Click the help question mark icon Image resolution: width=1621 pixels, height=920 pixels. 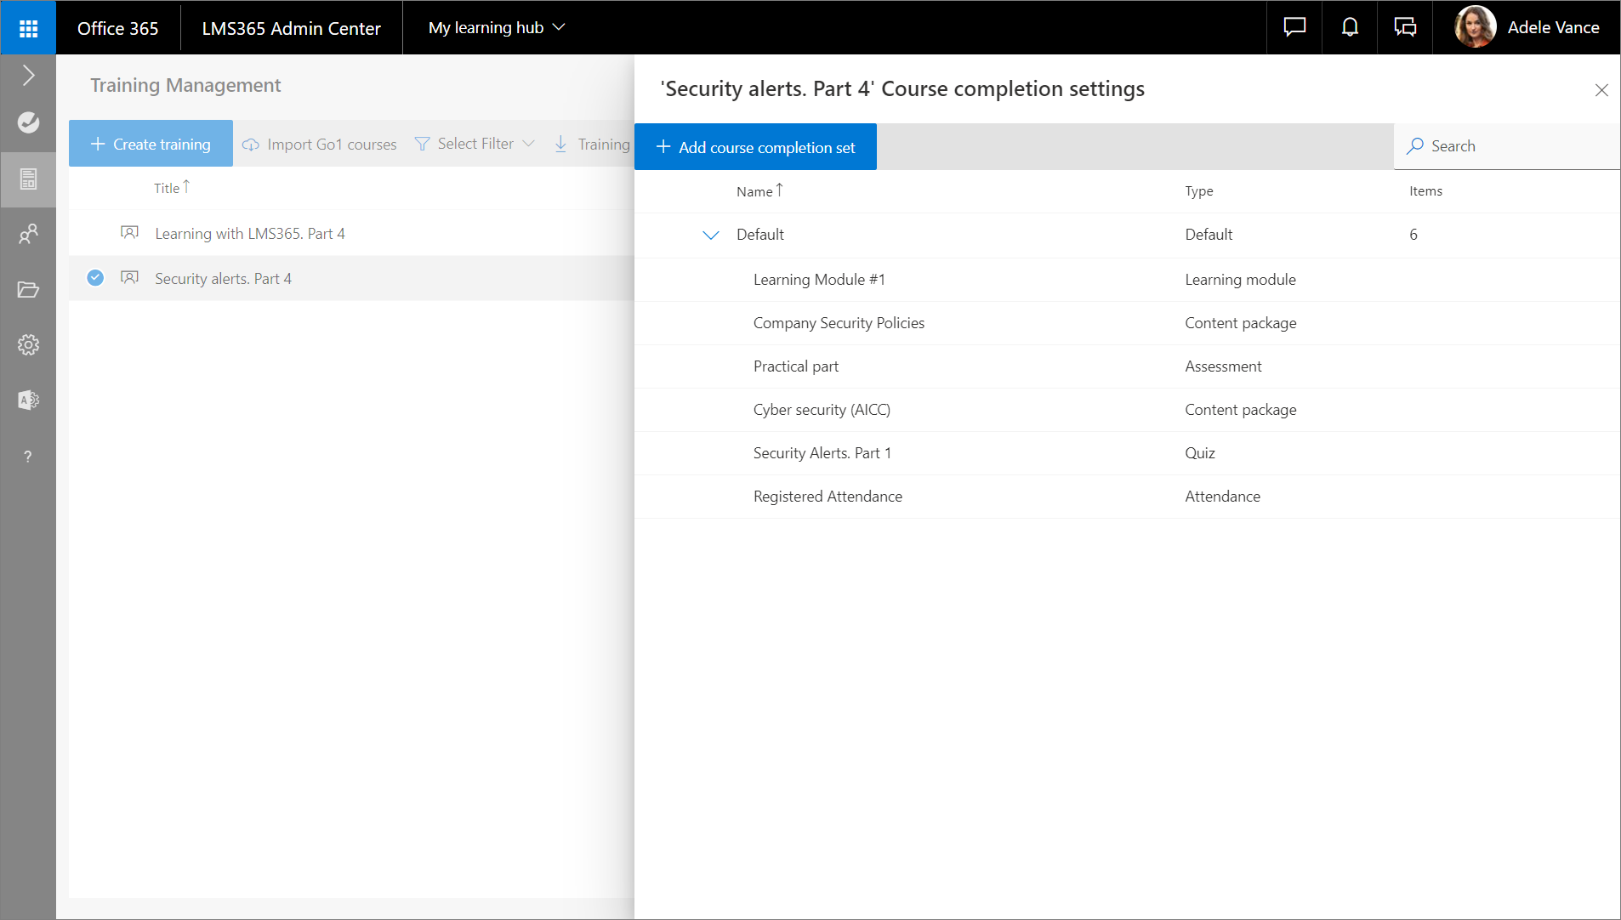click(28, 457)
